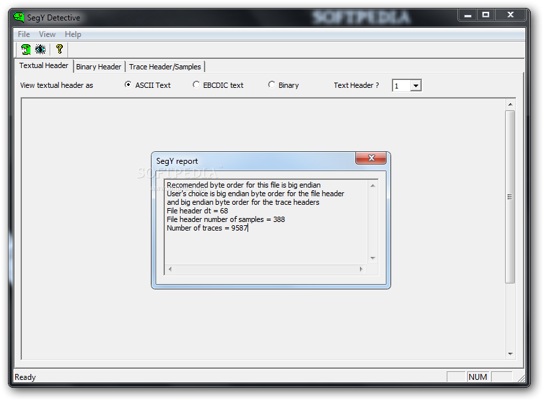This screenshot has width=544, height=401.
Task: Click the report box scroll down arrow
Action: tap(373, 258)
